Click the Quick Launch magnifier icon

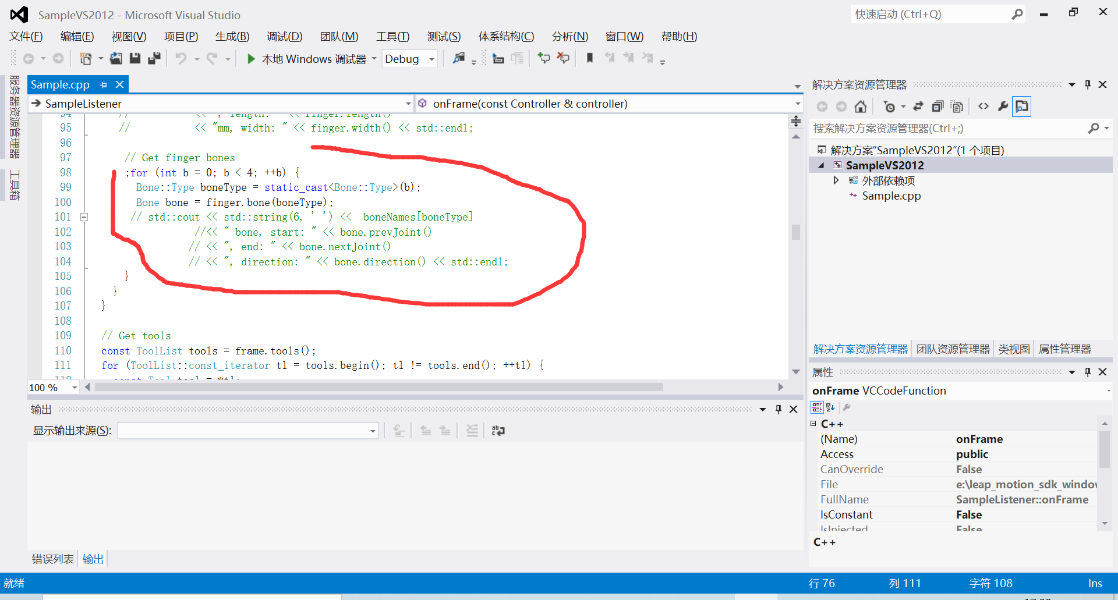1017,14
